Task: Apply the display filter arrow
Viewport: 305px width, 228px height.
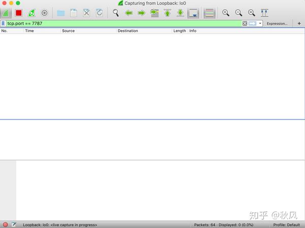Action: [253, 23]
